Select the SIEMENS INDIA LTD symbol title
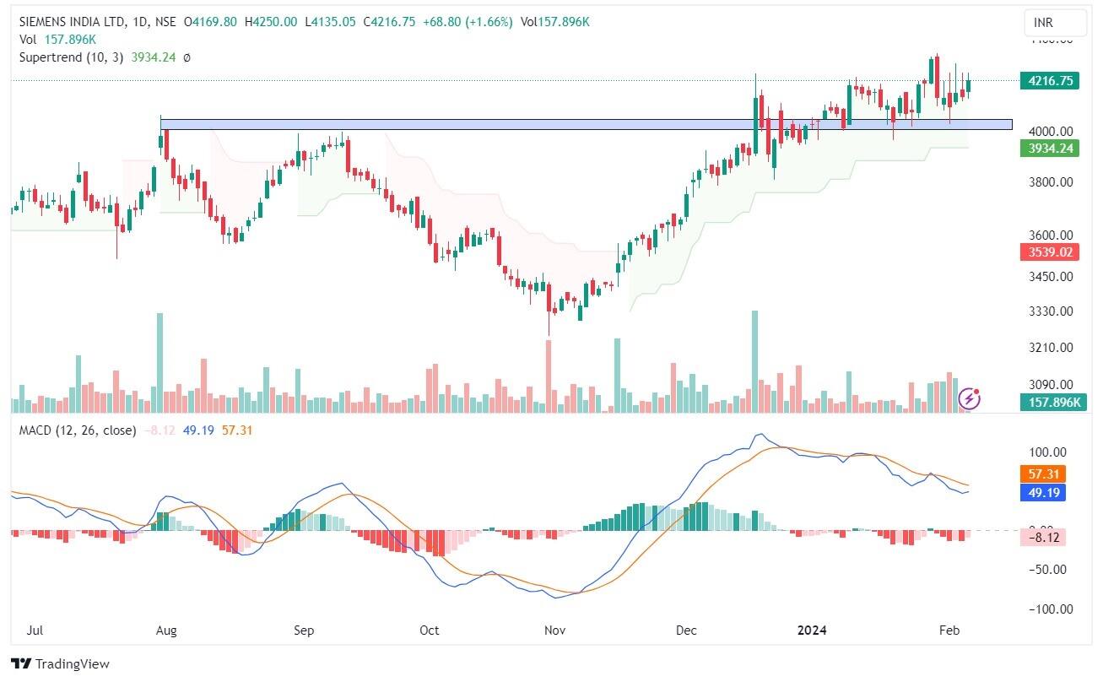The height and width of the screenshot is (682, 1103). pos(71,22)
